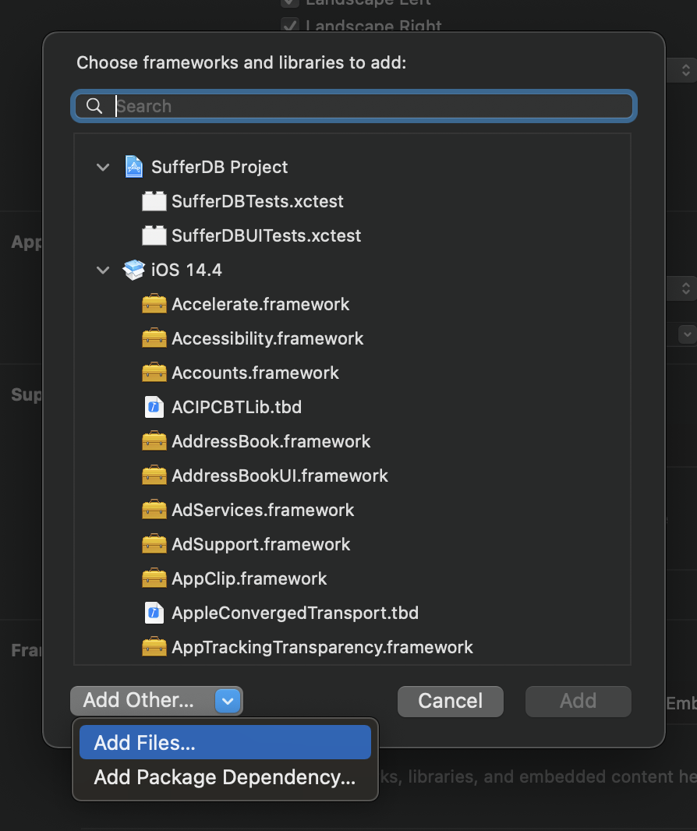Viewport: 697px width, 831px height.
Task: Select Accessibility.framework in the list
Action: (x=352, y=338)
